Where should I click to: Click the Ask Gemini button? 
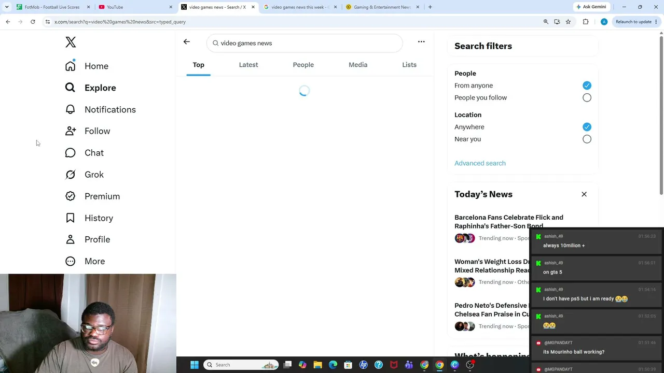click(x=591, y=7)
